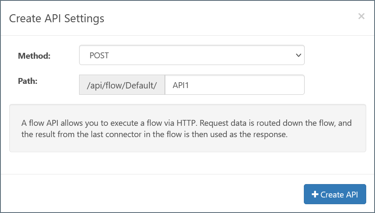Click the blank footer left of Create API

tap(151, 194)
